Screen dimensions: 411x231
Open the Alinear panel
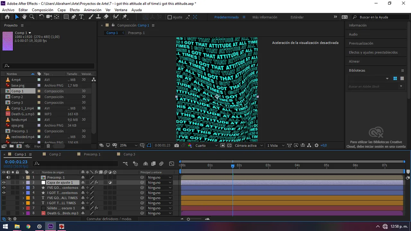[x=354, y=61]
